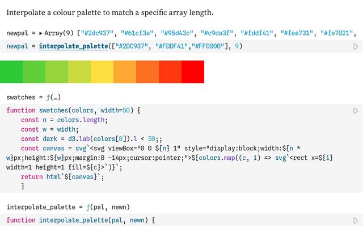363x226 pixels.
Task: Run the interpolate_palette function cell
Action: tap(356, 220)
